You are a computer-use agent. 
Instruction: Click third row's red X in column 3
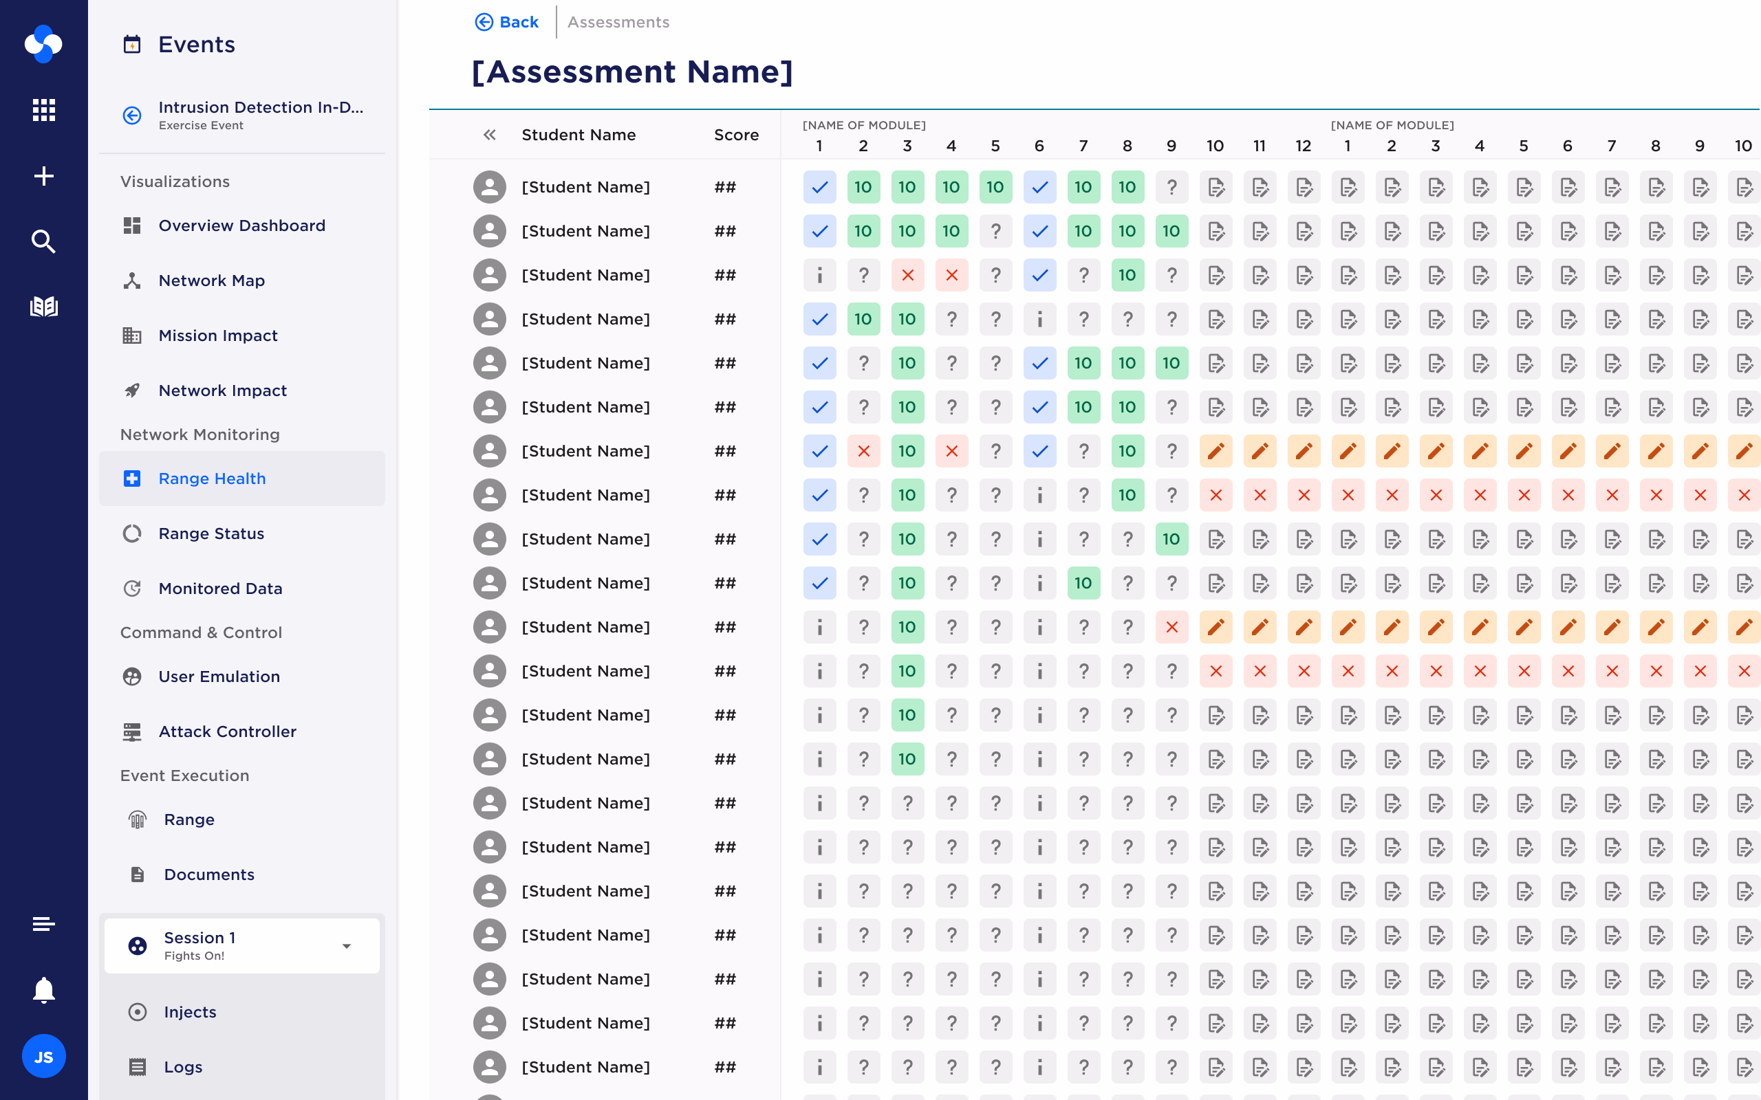point(907,275)
